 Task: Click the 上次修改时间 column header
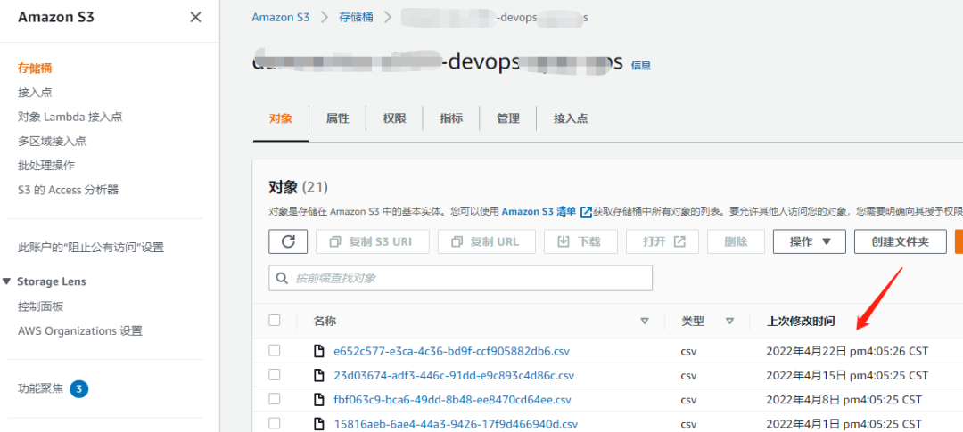tap(801, 321)
